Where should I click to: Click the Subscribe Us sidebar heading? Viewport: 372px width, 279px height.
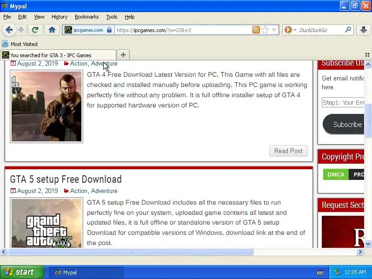coord(343,63)
